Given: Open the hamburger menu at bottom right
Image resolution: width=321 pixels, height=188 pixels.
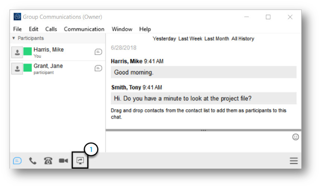Looking at the screenshot, I should pyautogui.click(x=294, y=161).
